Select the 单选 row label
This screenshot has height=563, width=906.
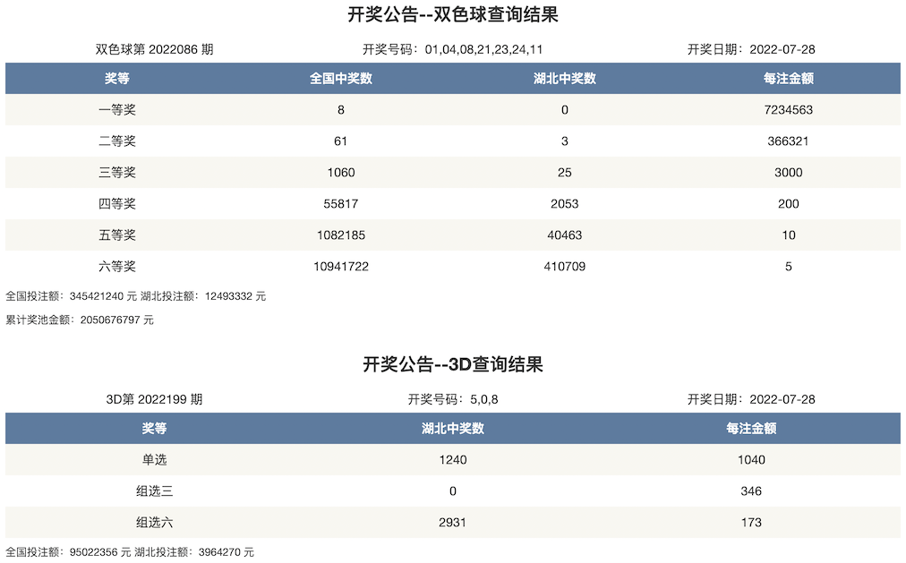(x=154, y=460)
